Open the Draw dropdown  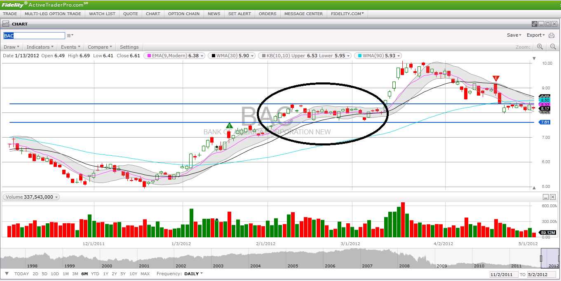tap(12, 47)
